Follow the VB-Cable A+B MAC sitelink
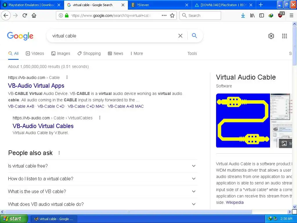The image size is (297, 223). click(126, 106)
